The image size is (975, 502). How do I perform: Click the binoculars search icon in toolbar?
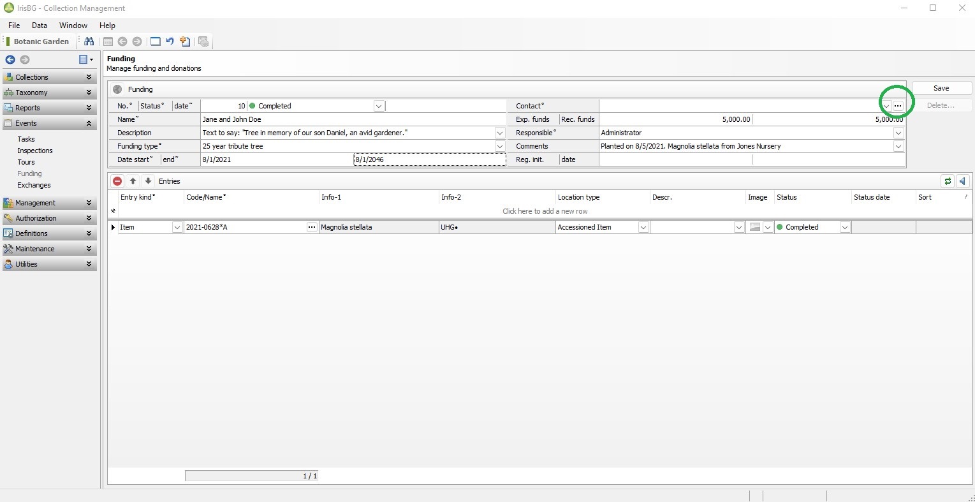click(x=89, y=41)
